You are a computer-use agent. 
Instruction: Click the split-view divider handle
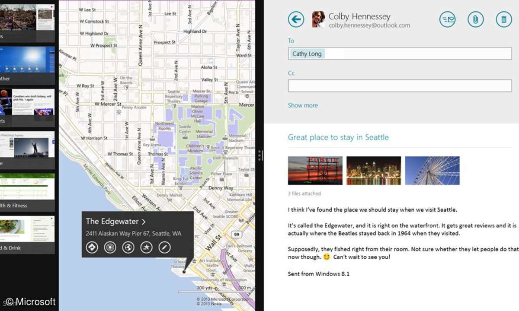coord(259,155)
